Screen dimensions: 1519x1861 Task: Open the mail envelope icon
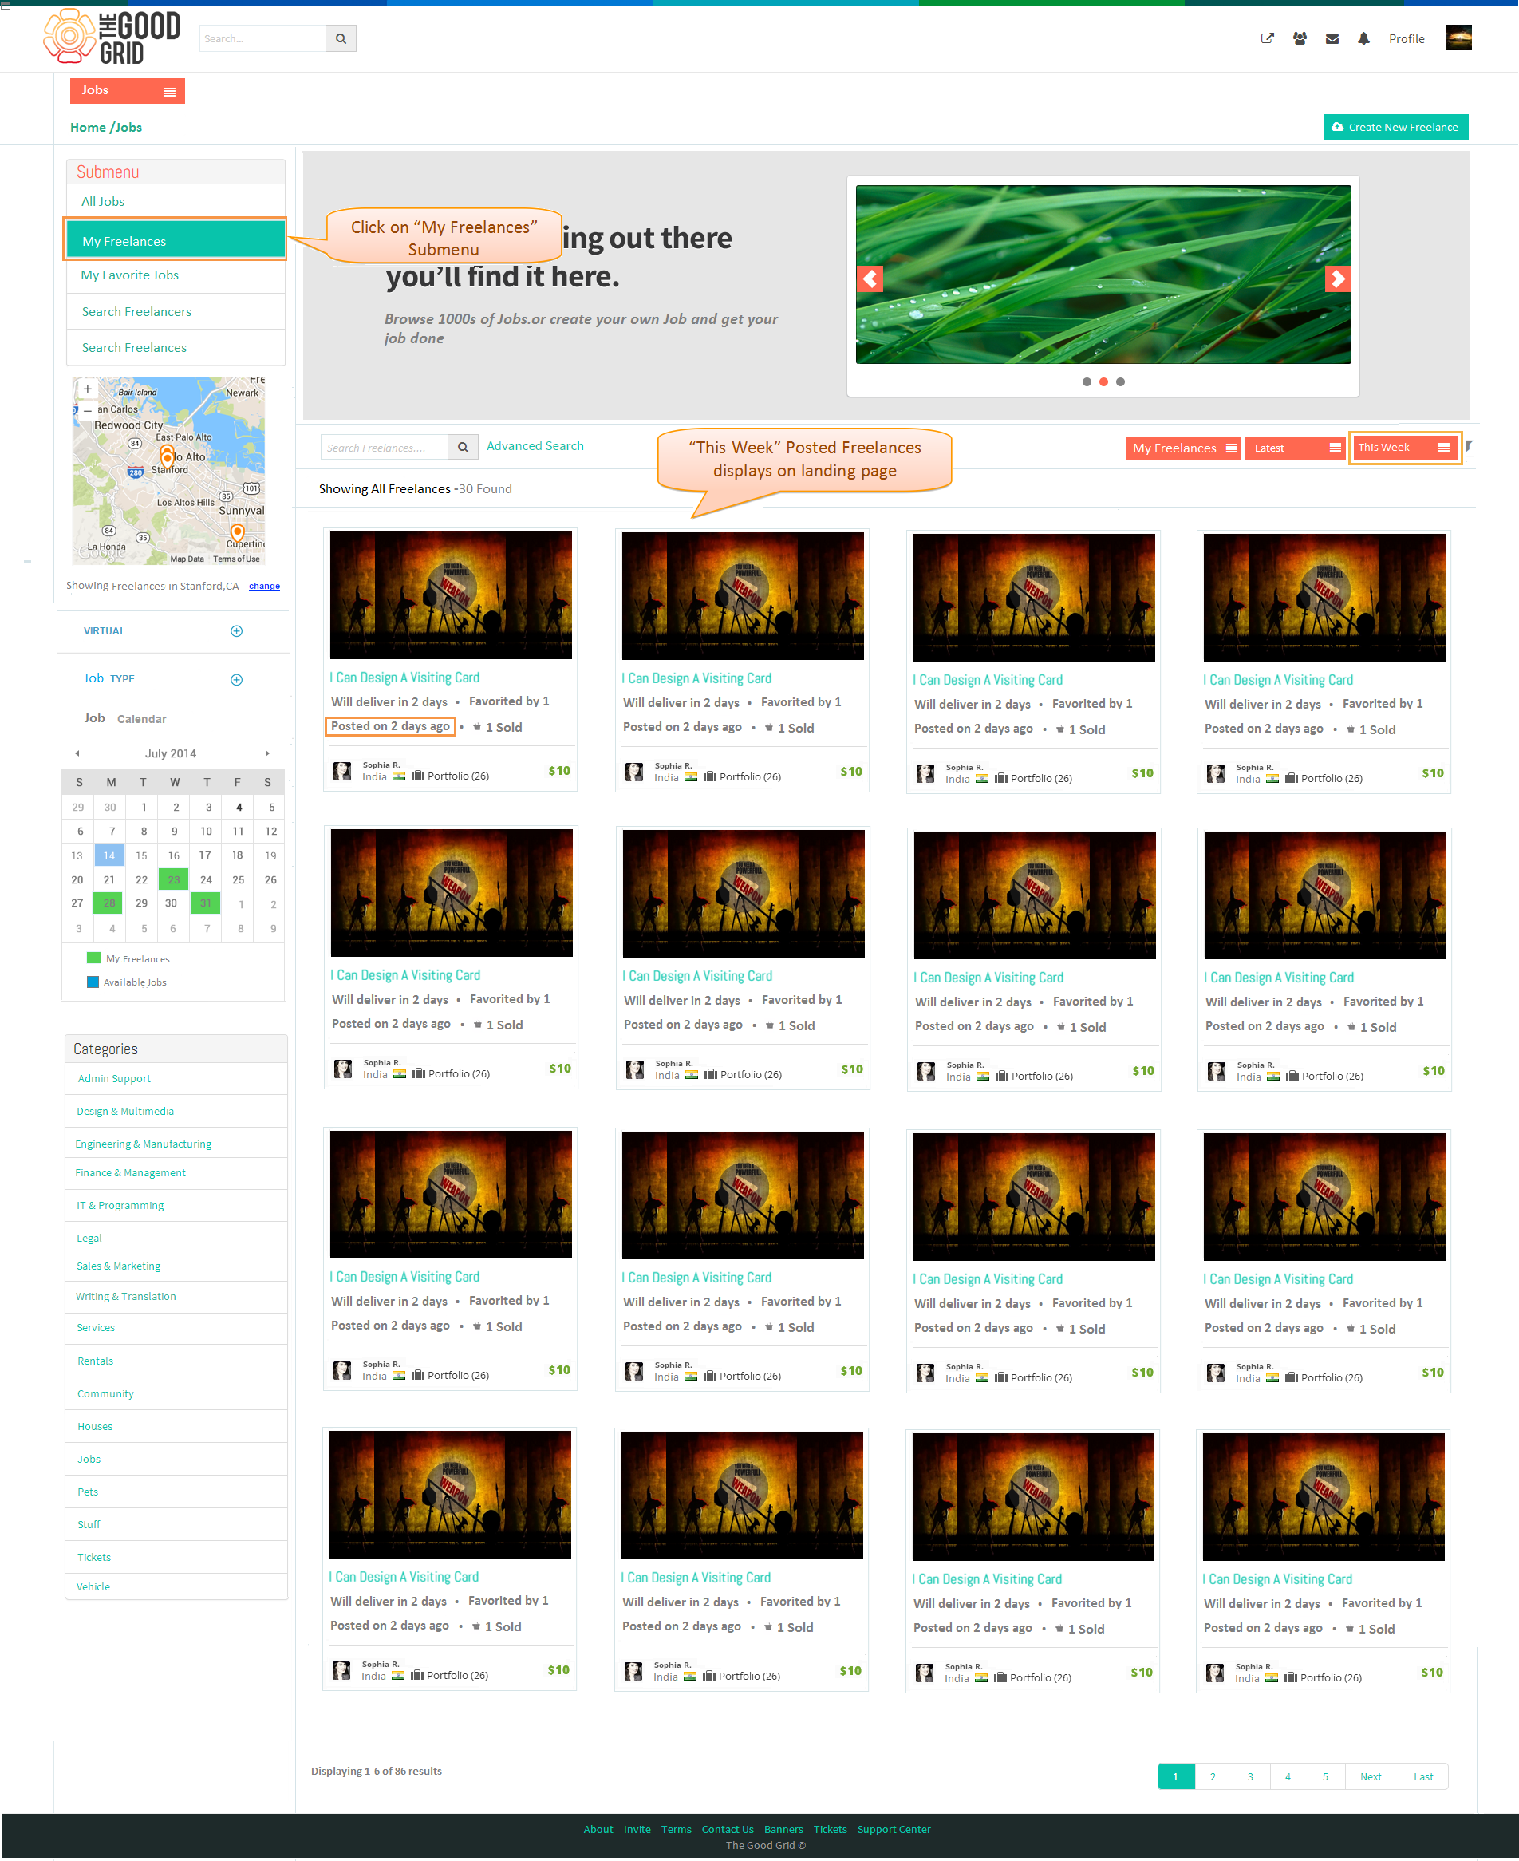[x=1332, y=38]
